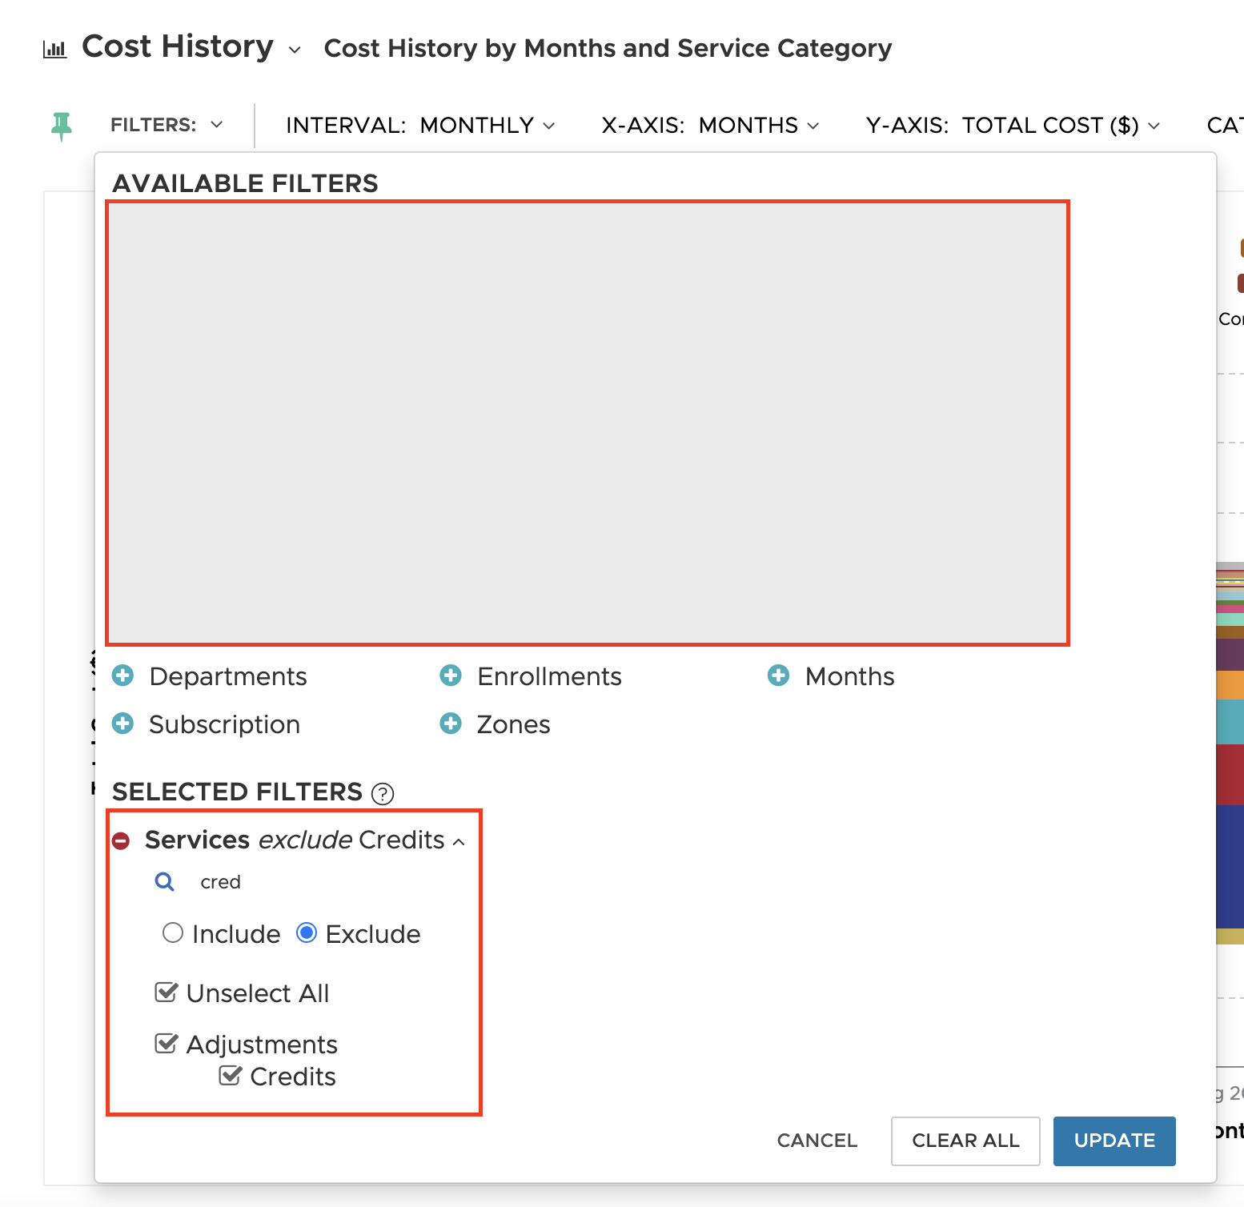Add the Zones filter plus icon
Image resolution: width=1244 pixels, height=1207 pixels.
tap(451, 724)
